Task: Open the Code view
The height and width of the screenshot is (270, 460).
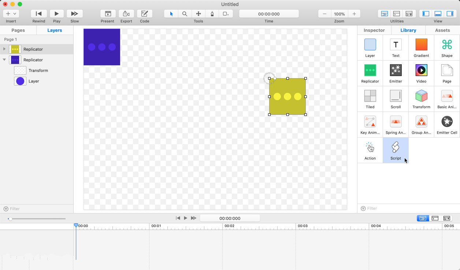Action: click(145, 14)
